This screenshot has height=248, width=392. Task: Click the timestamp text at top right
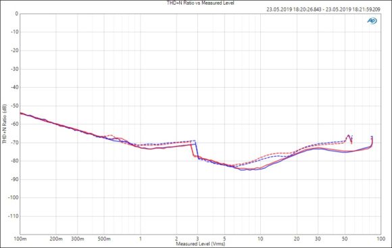[x=323, y=9]
